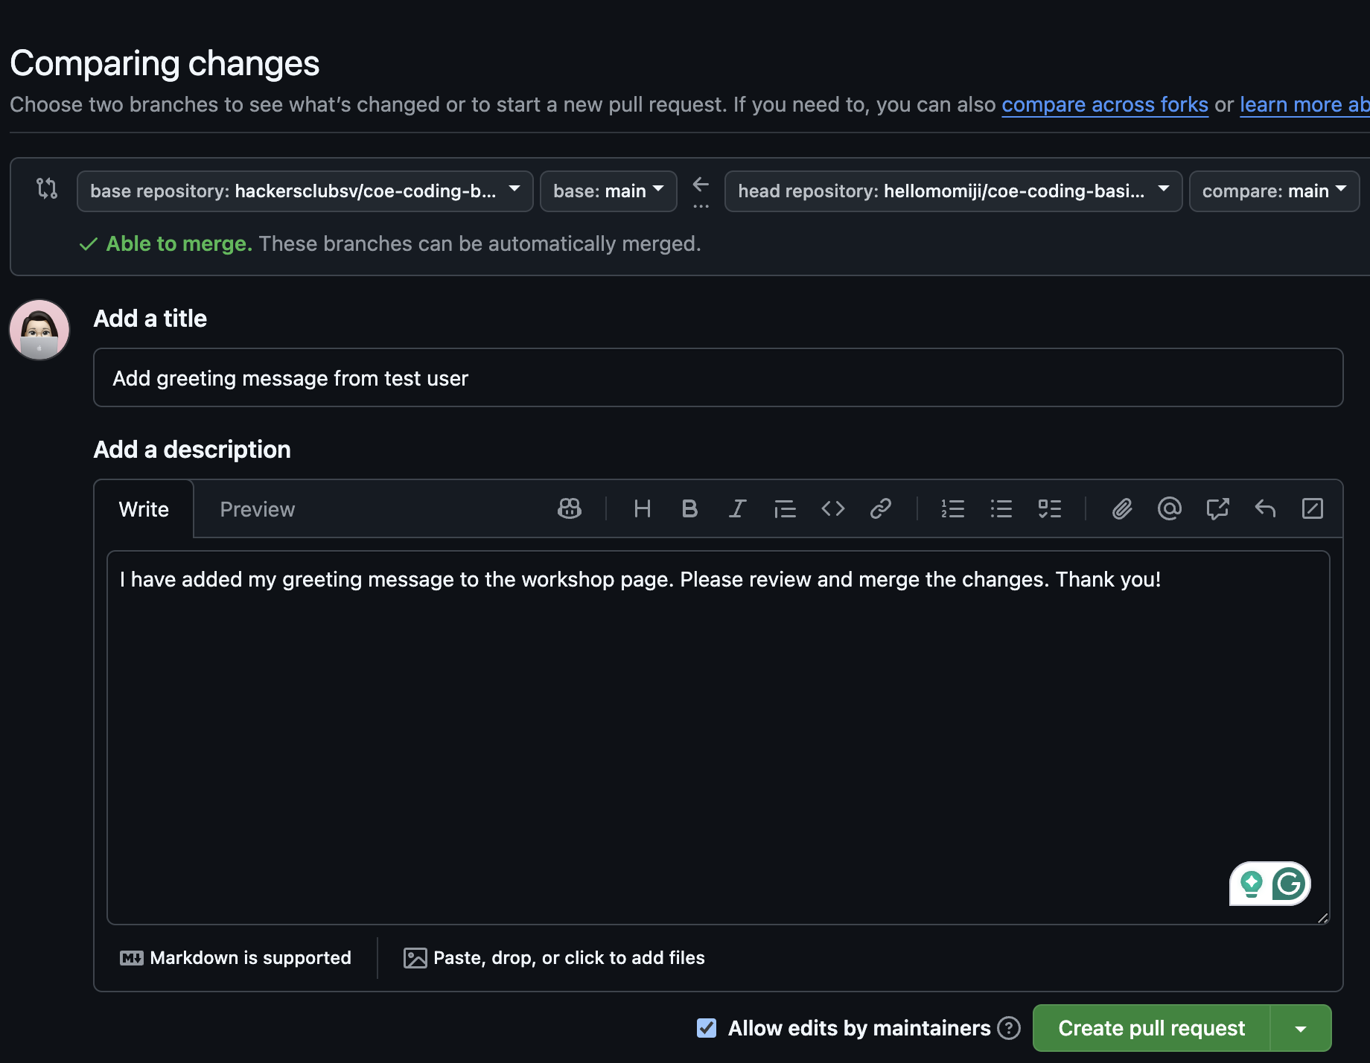The height and width of the screenshot is (1063, 1370).
Task: Add a numbered list
Action: point(953,508)
